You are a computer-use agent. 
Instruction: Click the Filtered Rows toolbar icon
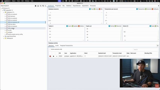point(40,6)
